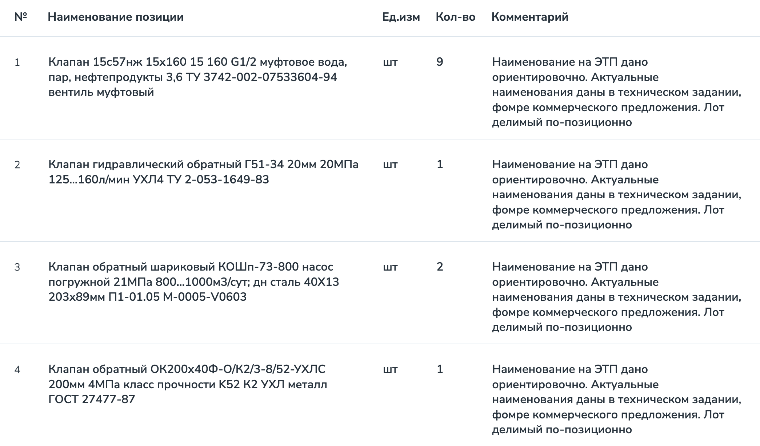This screenshot has width=760, height=446.
Task: Click the № column header
Action: 21,17
